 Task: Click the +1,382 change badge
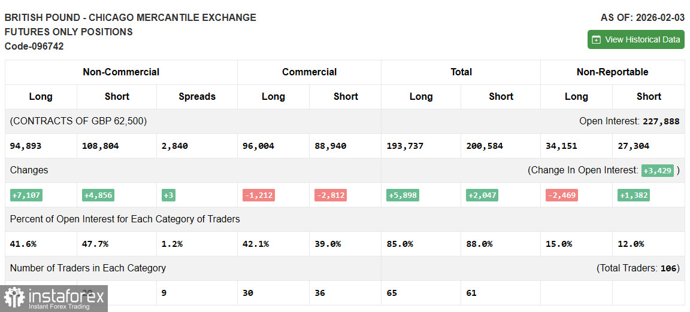633,195
